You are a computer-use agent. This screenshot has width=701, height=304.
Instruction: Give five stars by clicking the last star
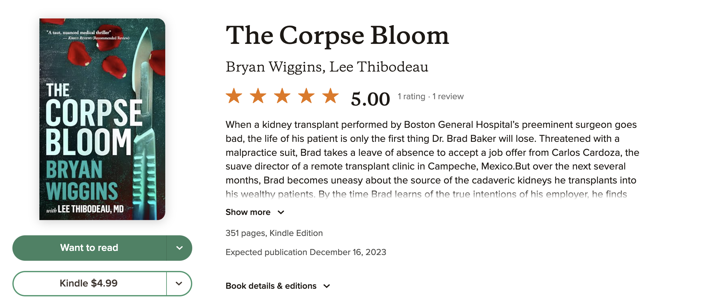tap(331, 96)
